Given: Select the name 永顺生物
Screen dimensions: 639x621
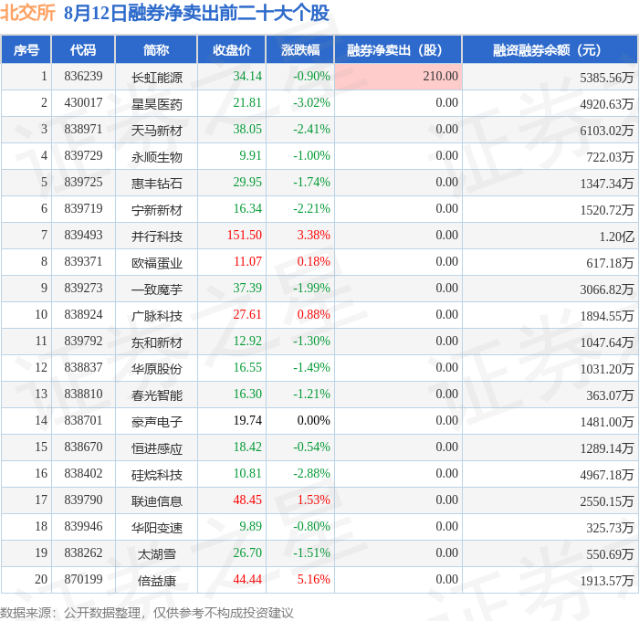Looking at the screenshot, I should 156,156.
